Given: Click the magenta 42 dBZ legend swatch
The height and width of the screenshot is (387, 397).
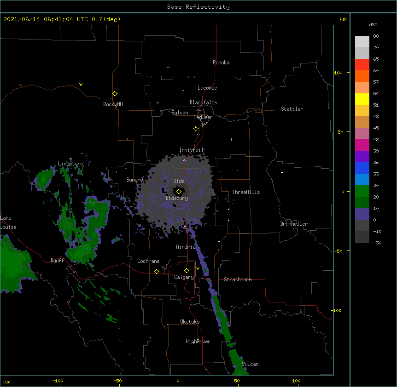Looking at the screenshot, I should coord(362,145).
